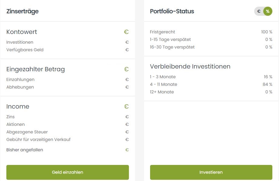279x181 pixels.
Task: Open the Zinserträge panel heading
Action: [22, 11]
